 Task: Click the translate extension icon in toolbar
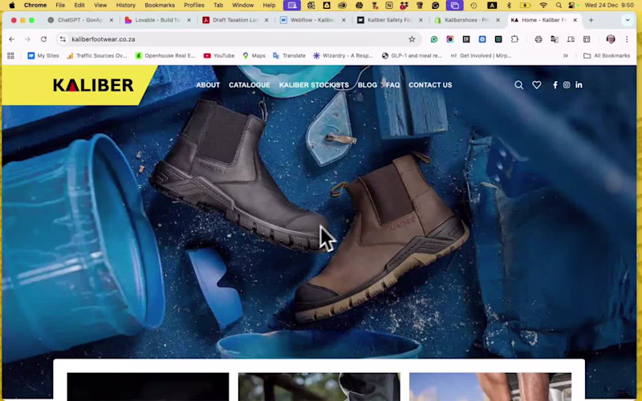(x=555, y=38)
